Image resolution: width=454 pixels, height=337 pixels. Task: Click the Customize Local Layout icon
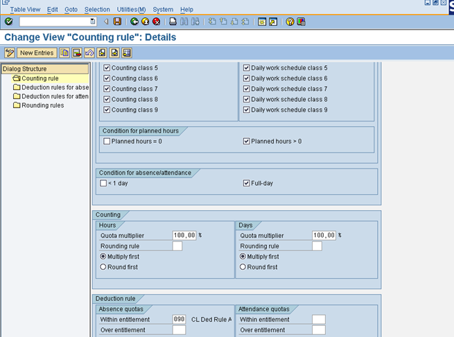pyautogui.click(x=301, y=21)
